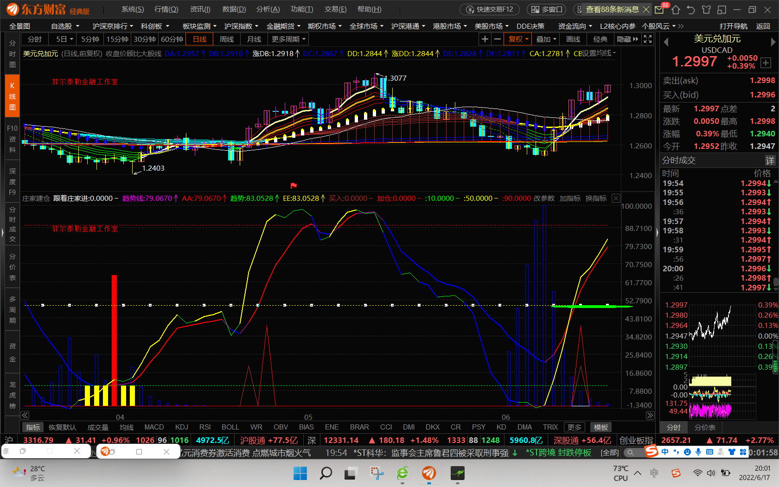Image resolution: width=779 pixels, height=487 pixels.
Task: Zoom in chart with plus button
Action: tap(485, 39)
